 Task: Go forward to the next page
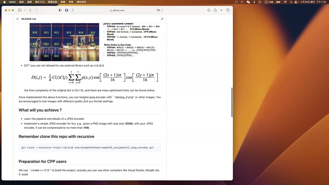(x=36, y=10)
